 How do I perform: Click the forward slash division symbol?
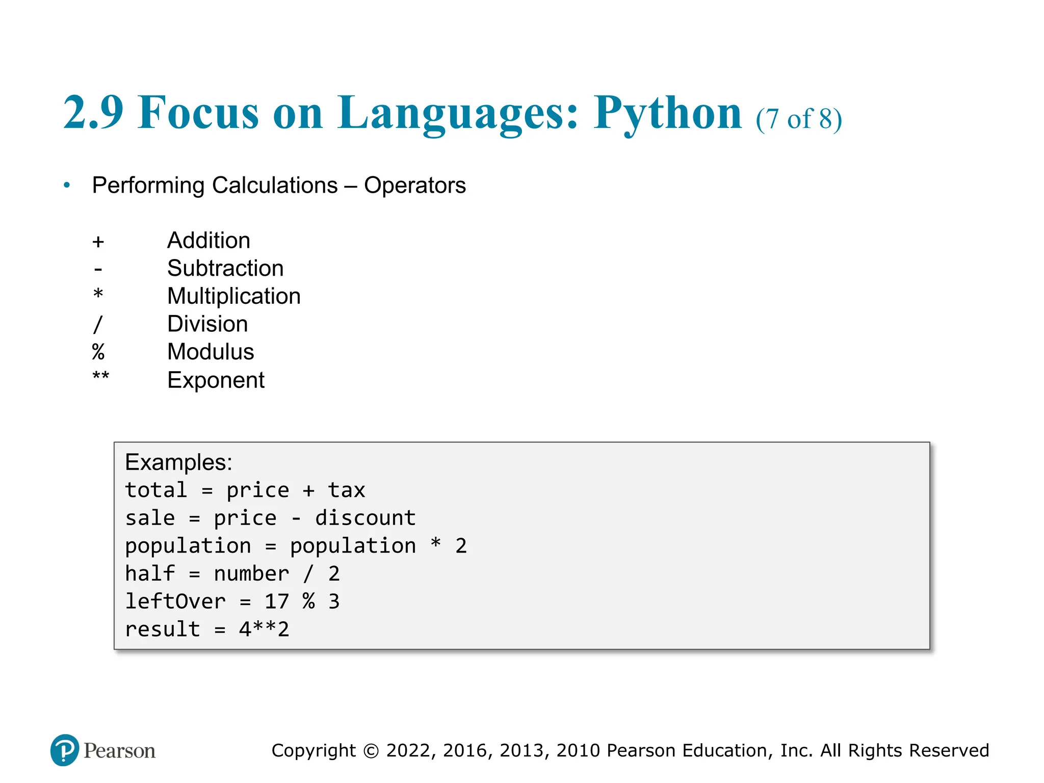98,324
